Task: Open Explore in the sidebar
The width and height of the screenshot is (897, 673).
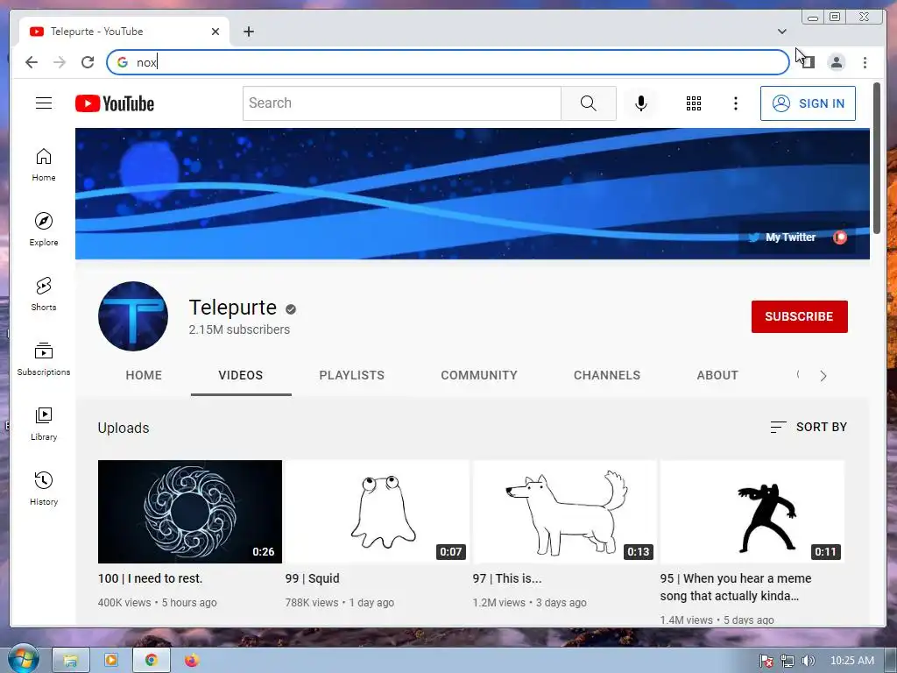Action: point(44,229)
